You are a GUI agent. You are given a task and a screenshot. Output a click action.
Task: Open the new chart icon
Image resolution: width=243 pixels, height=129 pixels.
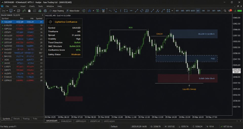[x=4, y=11]
